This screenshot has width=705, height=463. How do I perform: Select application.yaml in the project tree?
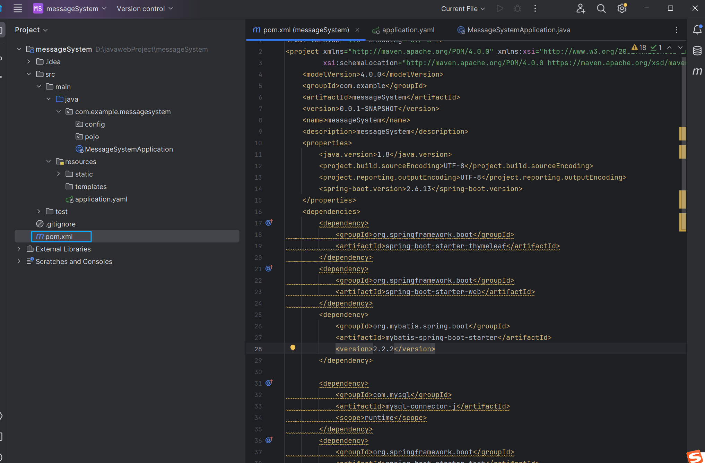(x=101, y=199)
